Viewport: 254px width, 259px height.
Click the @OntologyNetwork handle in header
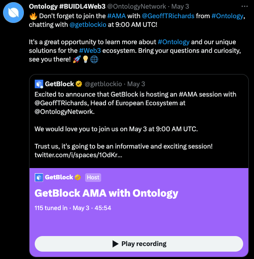coord(137,6)
